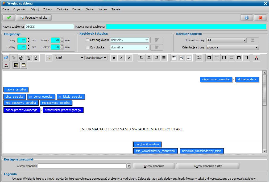Click the Nazwa wersji szablonu field
Image resolution: width=269 pixels, height=186 pixels.
186,27
